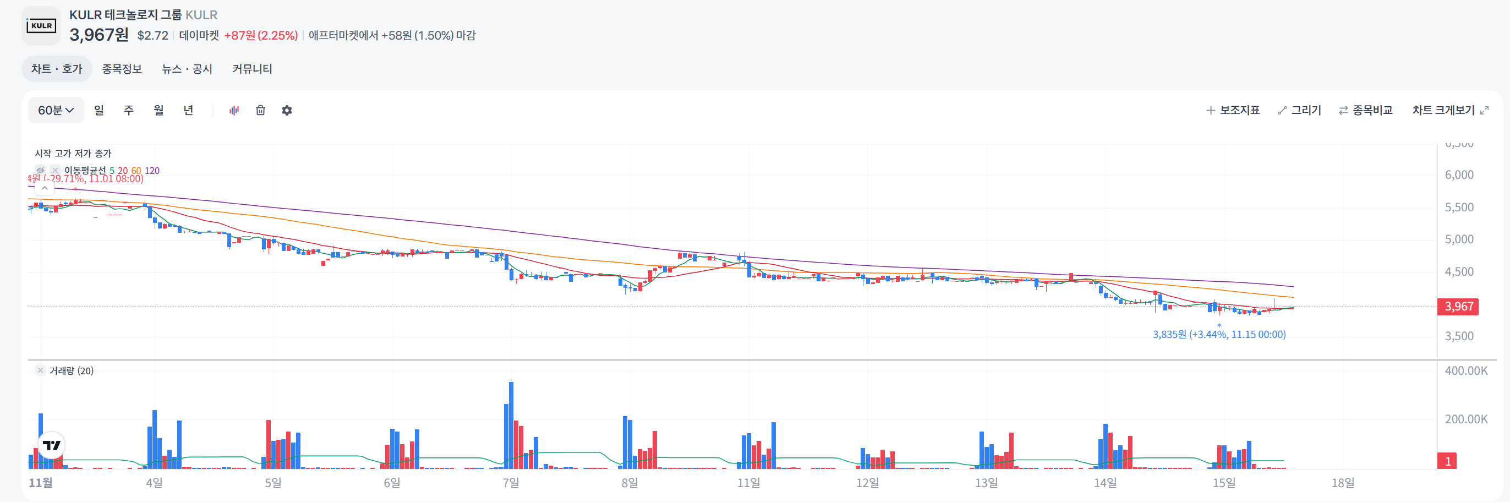
Task: Click the red volume axis badge 1
Action: 1447,461
